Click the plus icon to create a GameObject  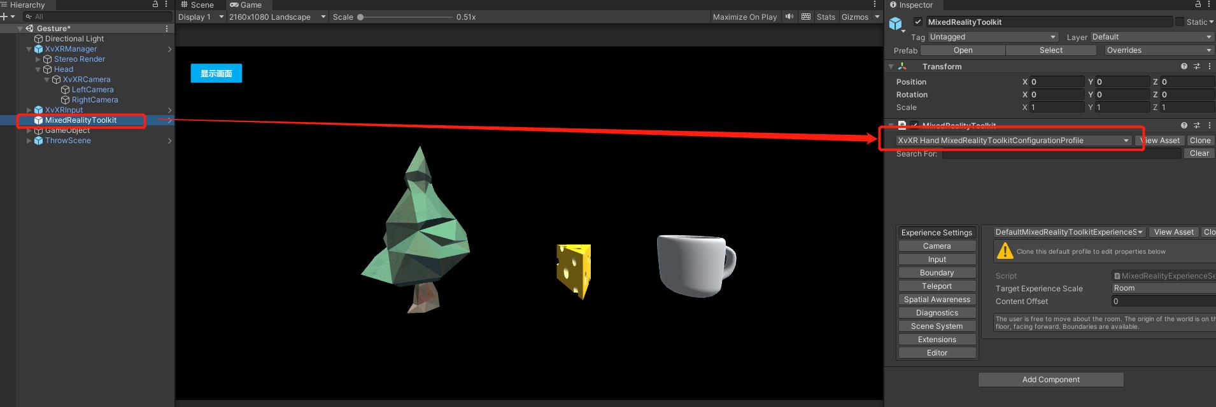click(x=4, y=17)
